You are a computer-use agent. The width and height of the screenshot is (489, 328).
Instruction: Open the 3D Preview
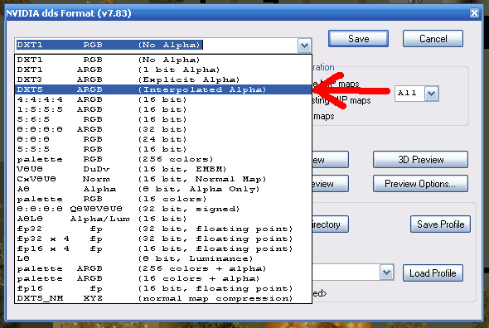pyautogui.click(x=420, y=160)
